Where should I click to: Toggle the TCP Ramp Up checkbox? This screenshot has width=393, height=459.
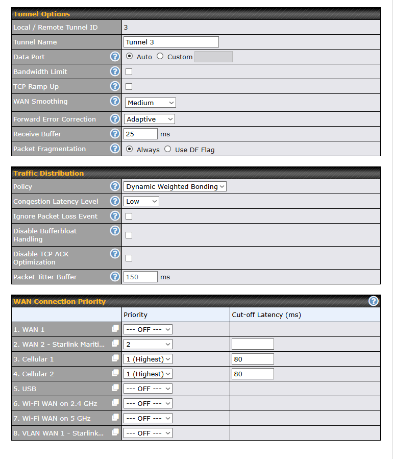[x=129, y=87]
